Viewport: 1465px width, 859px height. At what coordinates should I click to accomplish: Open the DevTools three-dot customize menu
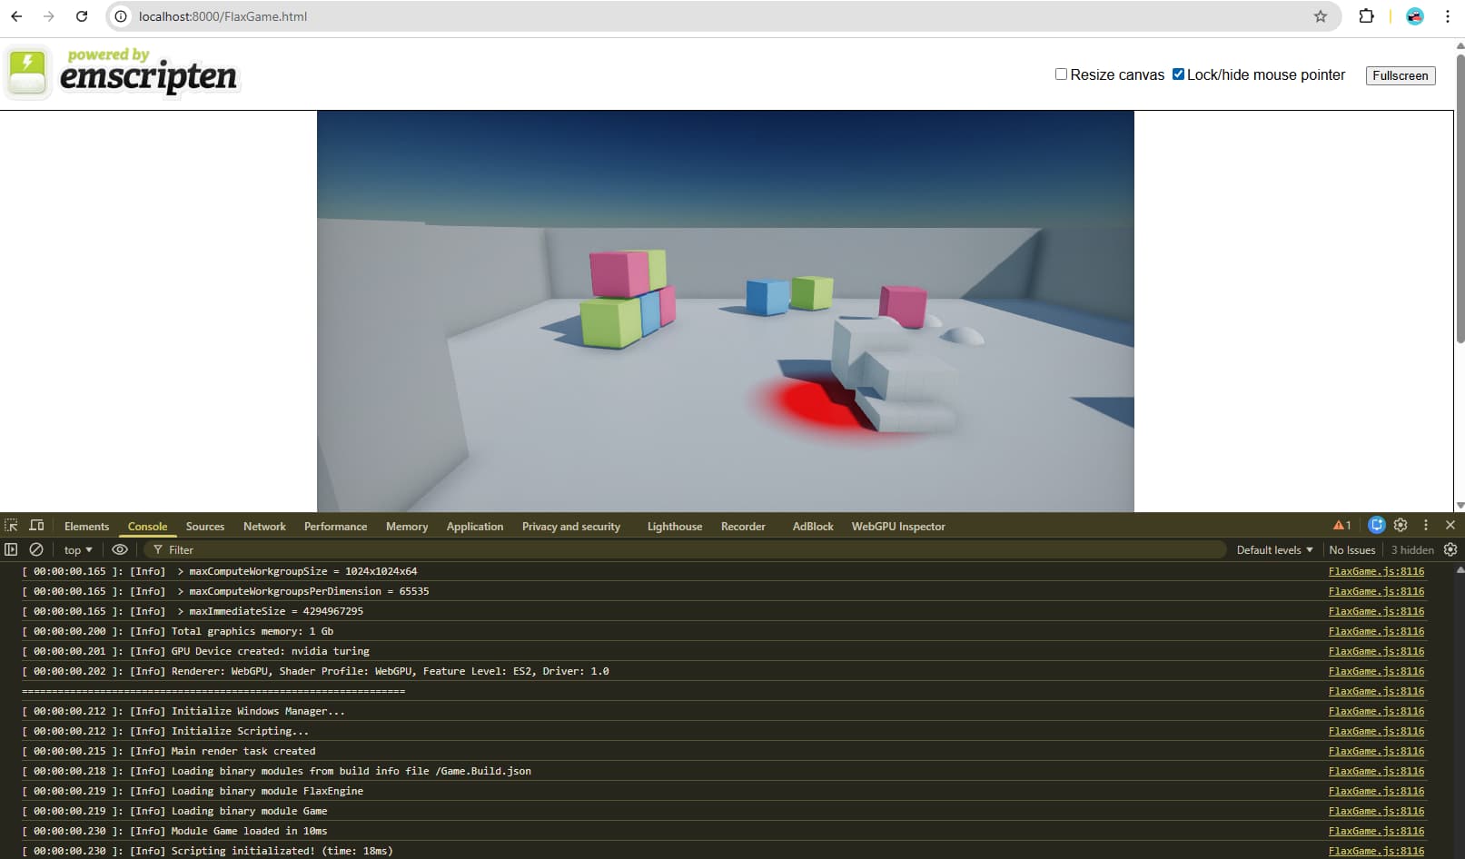click(x=1426, y=525)
